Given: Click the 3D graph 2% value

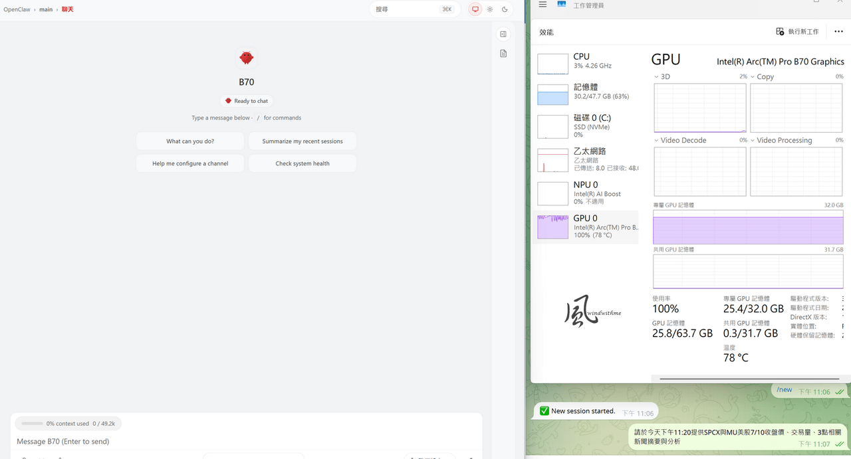Looking at the screenshot, I should pos(743,77).
